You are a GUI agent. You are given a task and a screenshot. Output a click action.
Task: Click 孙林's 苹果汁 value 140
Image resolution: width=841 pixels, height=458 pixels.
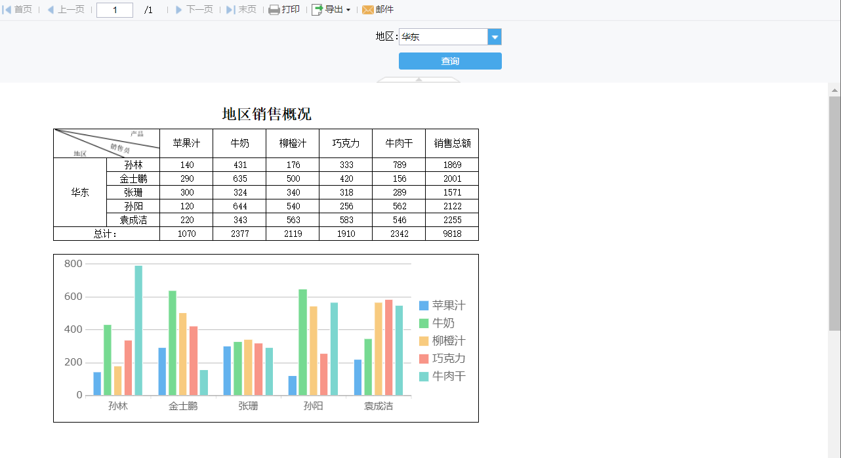[186, 165]
